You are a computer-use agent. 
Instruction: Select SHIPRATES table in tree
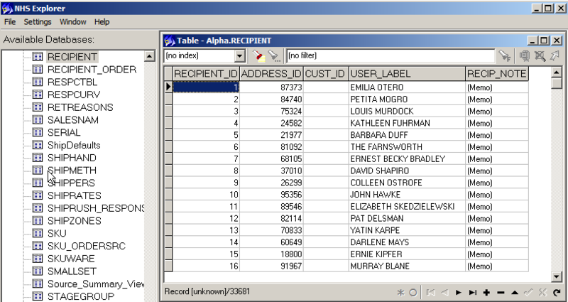coord(75,195)
